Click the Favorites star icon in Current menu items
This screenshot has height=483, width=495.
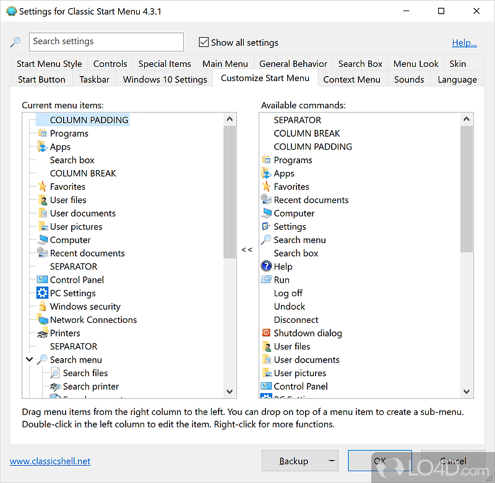coord(42,186)
